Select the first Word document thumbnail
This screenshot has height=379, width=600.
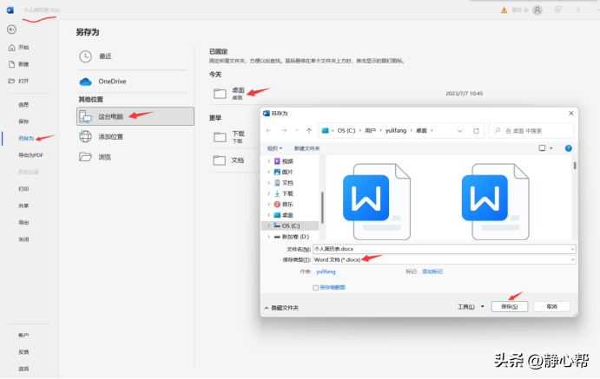377,202
